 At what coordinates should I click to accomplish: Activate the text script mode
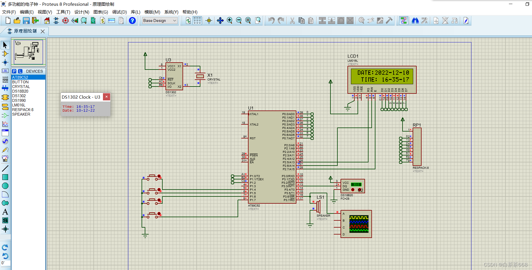[x=5, y=80]
